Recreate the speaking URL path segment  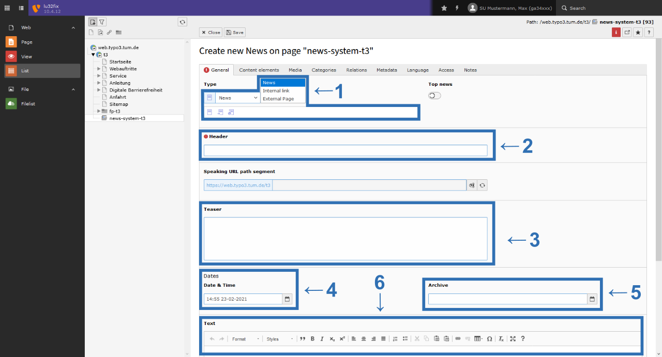click(x=483, y=185)
